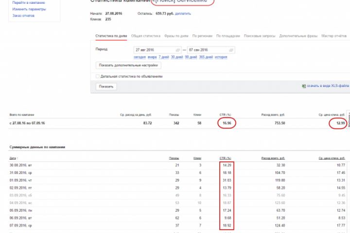The height and width of the screenshot is (233, 350).
Task: Sort by underlined 'Показы' column header
Action: point(174,158)
